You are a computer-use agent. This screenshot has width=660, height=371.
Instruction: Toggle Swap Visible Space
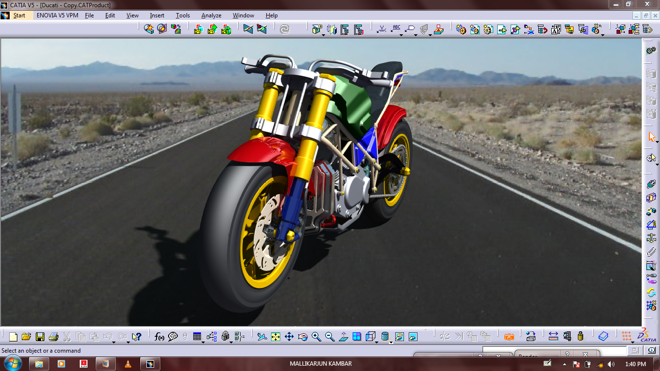(x=413, y=337)
